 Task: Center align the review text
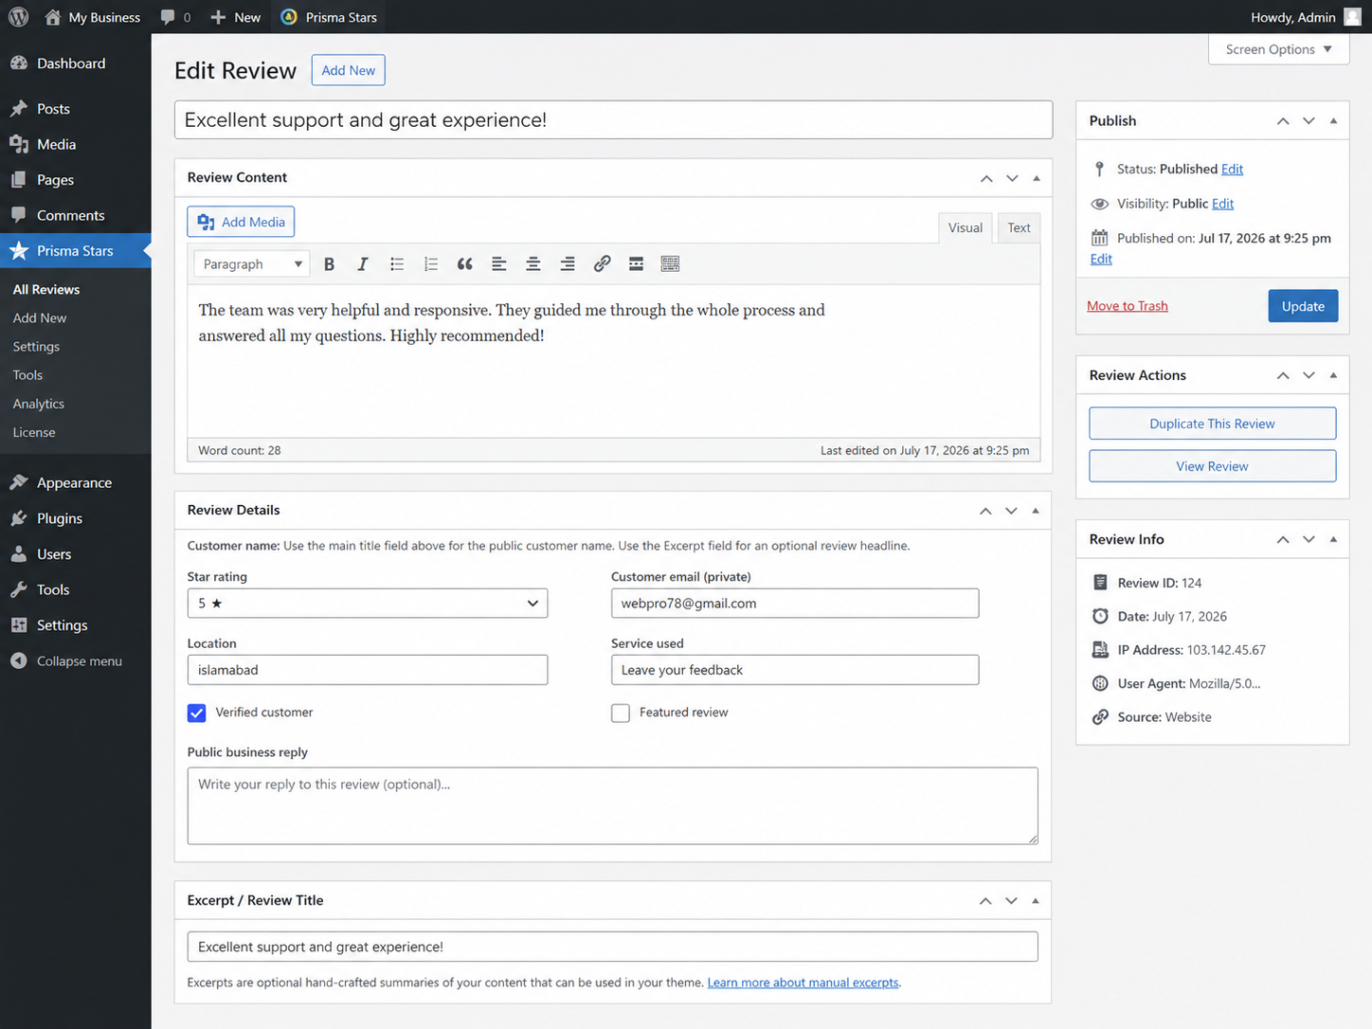coord(533,264)
